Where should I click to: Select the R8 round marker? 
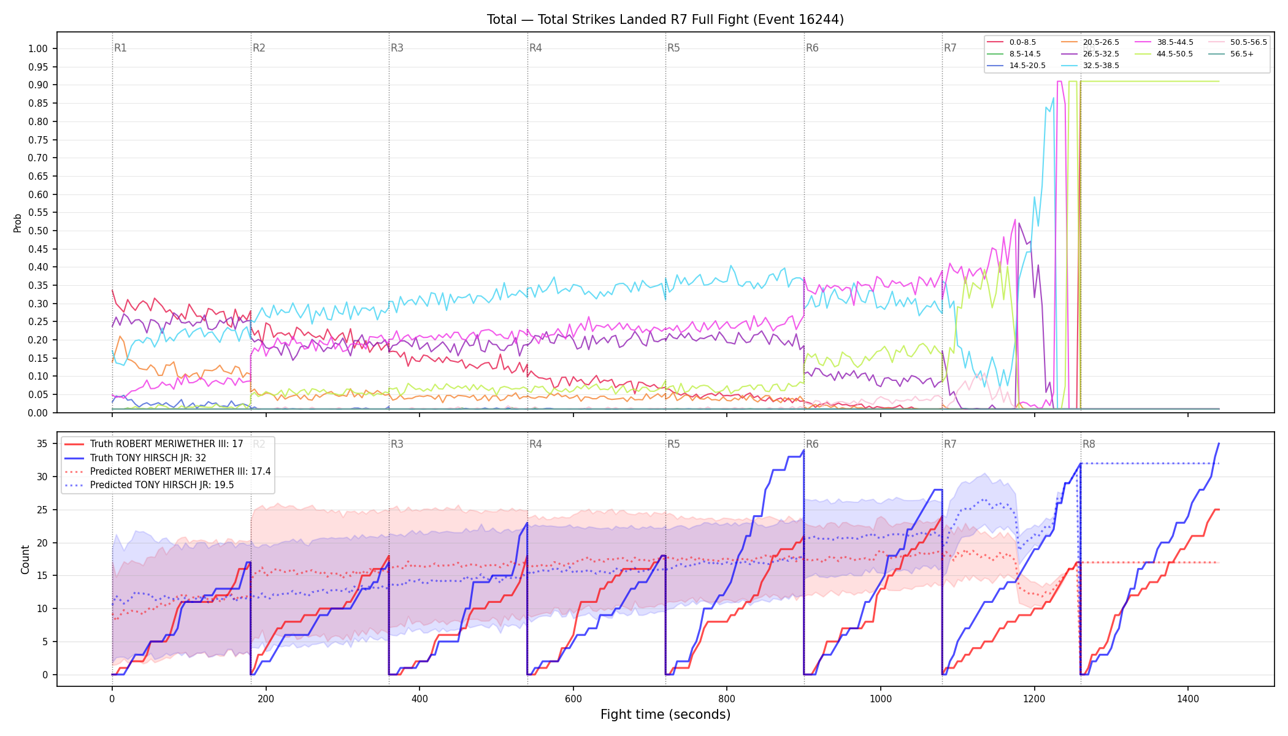[1089, 444]
